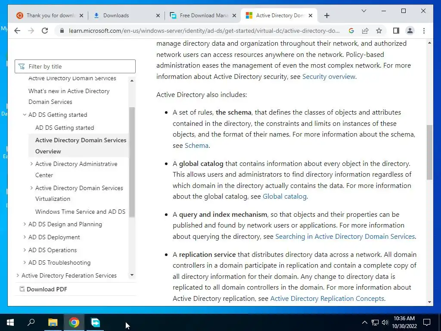Click main page scroll up arrow
The image size is (441, 331).
(429, 43)
